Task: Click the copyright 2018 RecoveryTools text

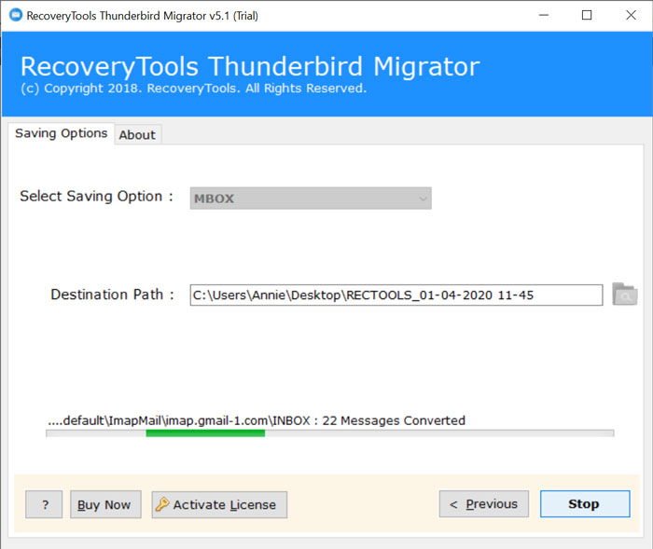Action: [x=194, y=89]
